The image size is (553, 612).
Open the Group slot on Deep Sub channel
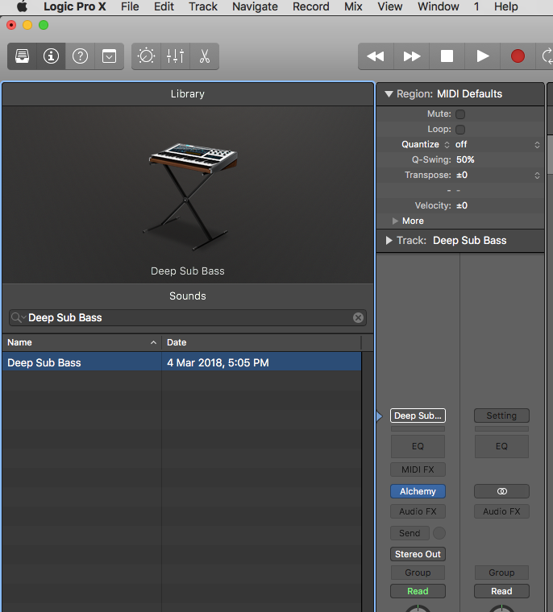pyautogui.click(x=418, y=573)
